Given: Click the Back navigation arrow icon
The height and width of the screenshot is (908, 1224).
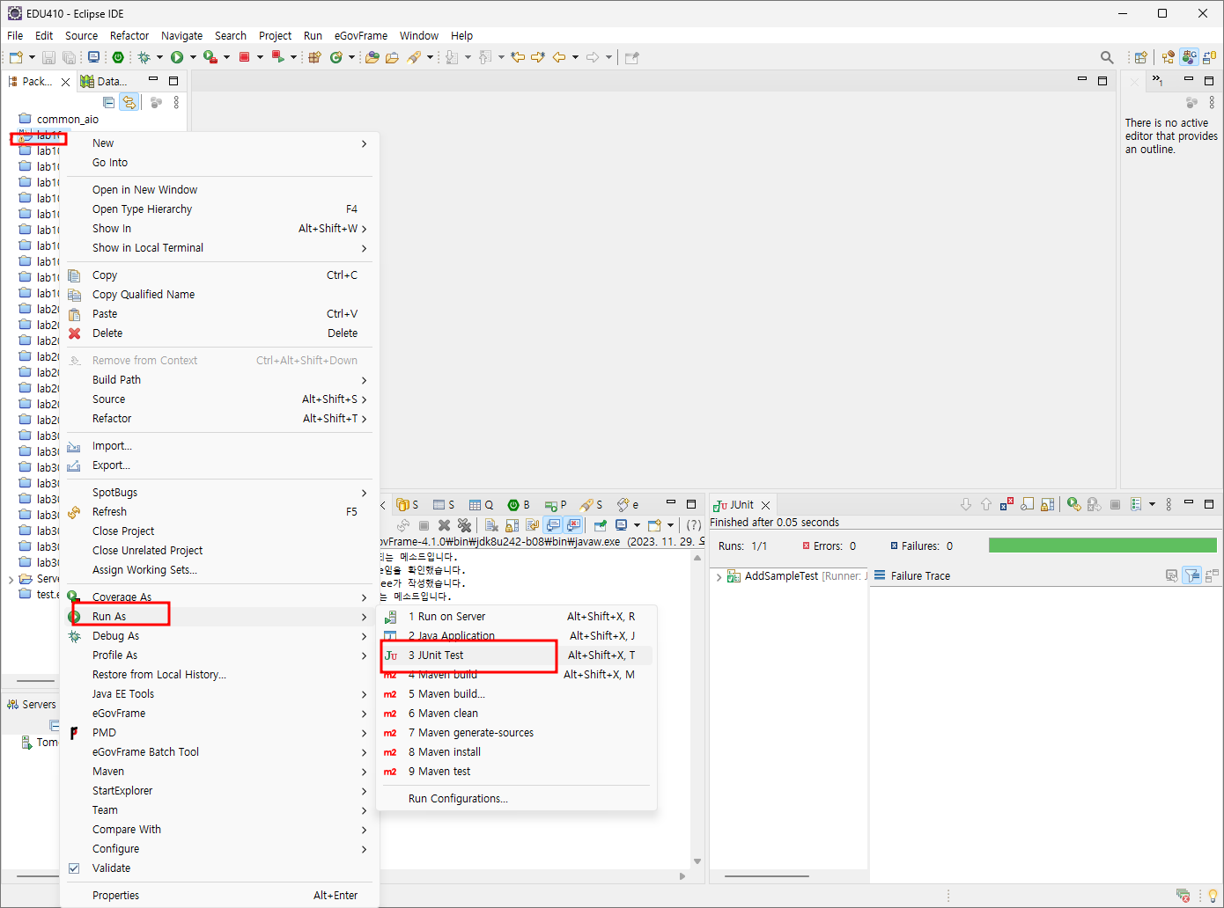Looking at the screenshot, I should 559,57.
